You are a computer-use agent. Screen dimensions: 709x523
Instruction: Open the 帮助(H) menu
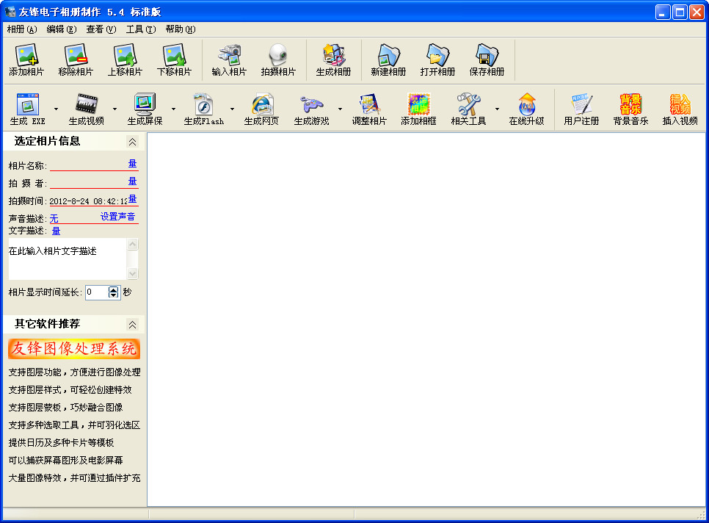pyautogui.click(x=181, y=29)
